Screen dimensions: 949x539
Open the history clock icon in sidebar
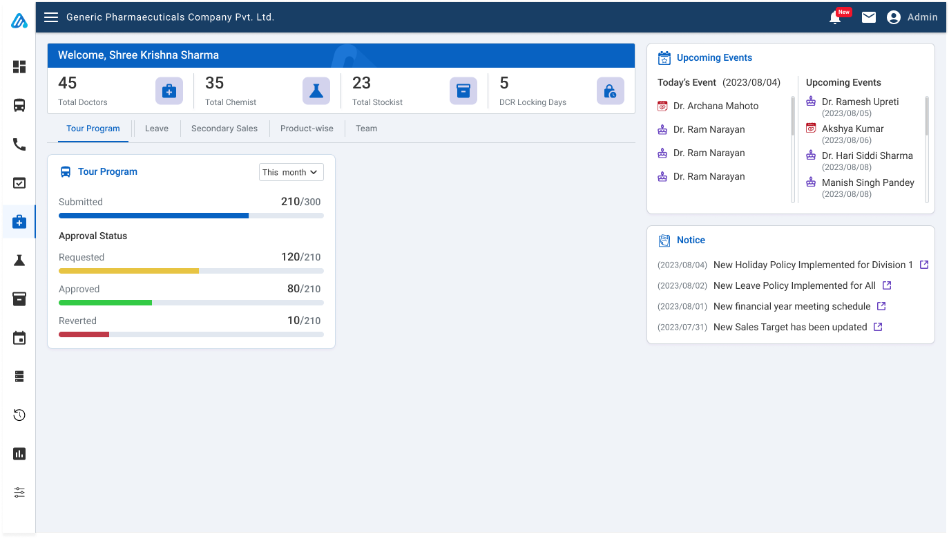coord(19,415)
